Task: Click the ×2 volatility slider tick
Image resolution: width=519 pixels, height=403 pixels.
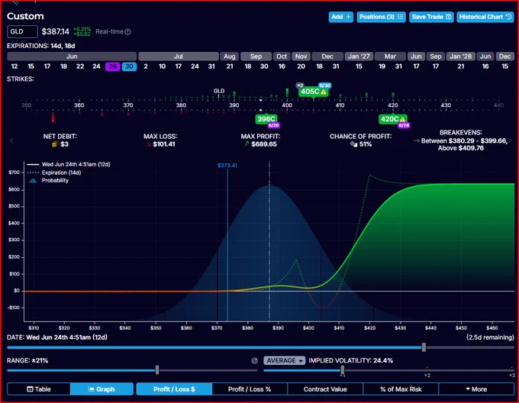Action: click(x=427, y=376)
